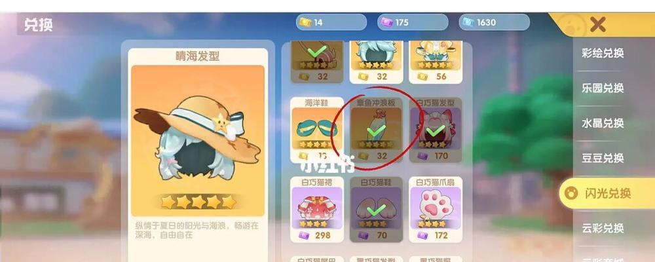Click the paw icon beside 闪光兑换

point(571,193)
